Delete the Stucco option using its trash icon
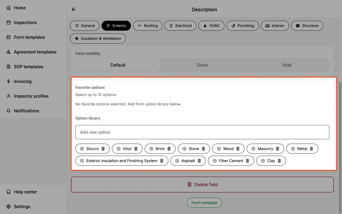Screen dimensions: 342x214 103,148
